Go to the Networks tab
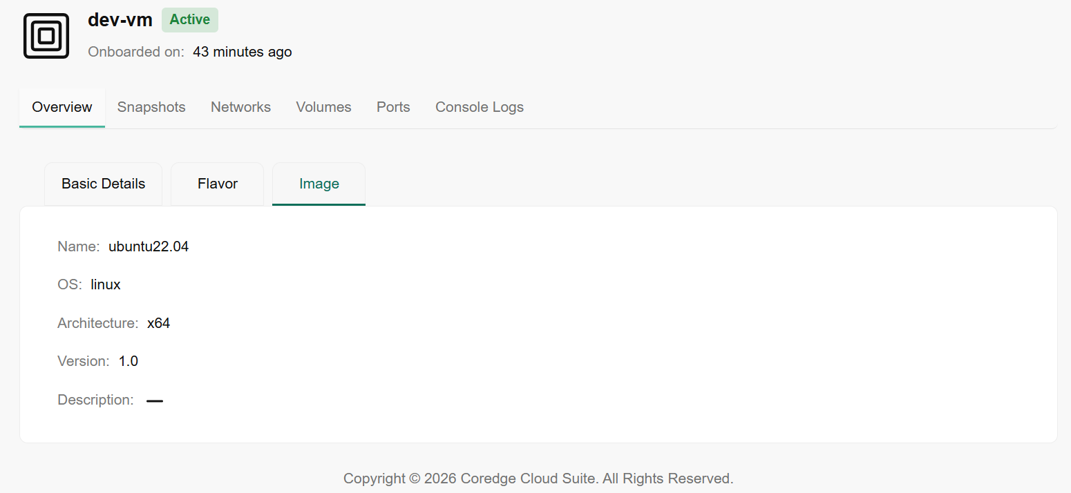The height and width of the screenshot is (493, 1071). 240,107
